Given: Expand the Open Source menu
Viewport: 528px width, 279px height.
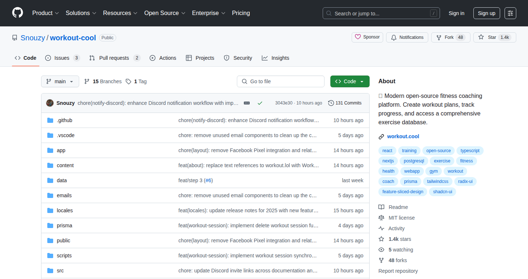Looking at the screenshot, I should coord(165,13).
